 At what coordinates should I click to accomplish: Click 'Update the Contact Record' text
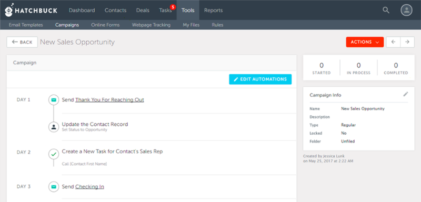point(95,124)
